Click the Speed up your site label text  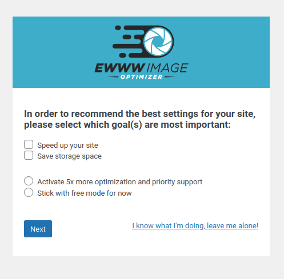pyautogui.click(x=67, y=145)
